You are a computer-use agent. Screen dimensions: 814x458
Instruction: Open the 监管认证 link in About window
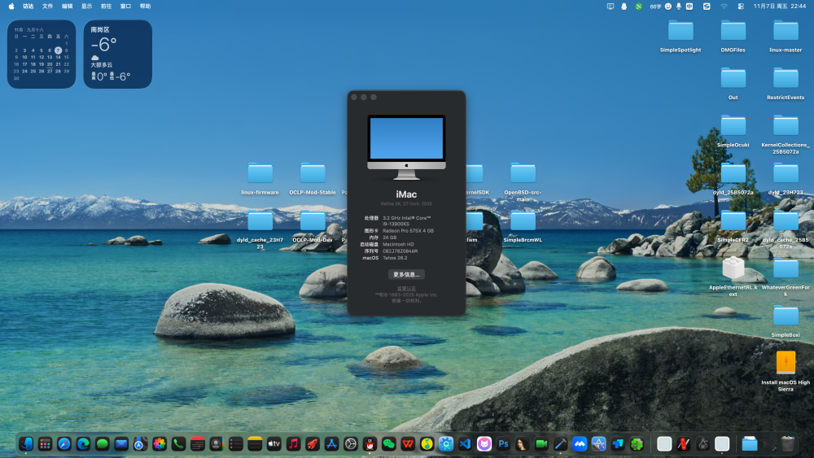point(406,289)
